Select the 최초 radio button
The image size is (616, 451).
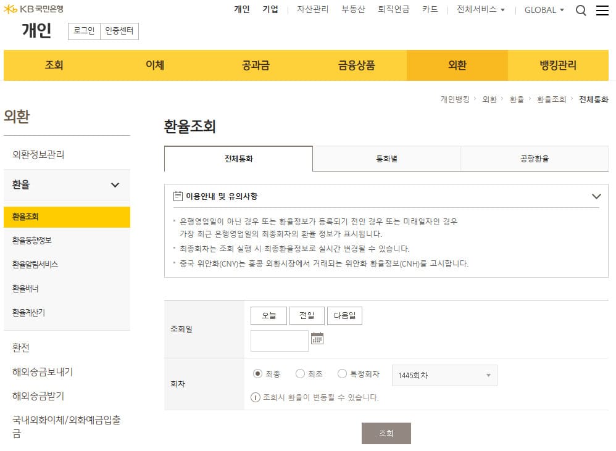tap(301, 373)
